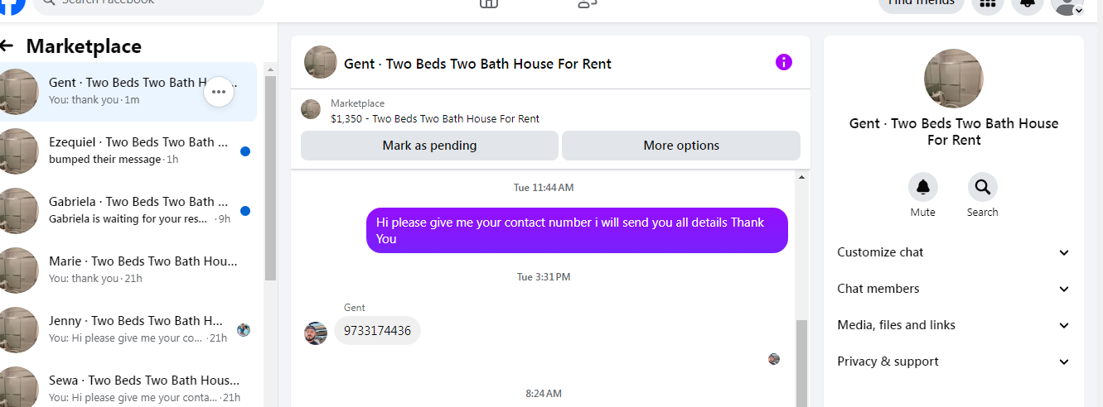Click the More options button
Screen dimensions: 1103x407
pos(681,146)
